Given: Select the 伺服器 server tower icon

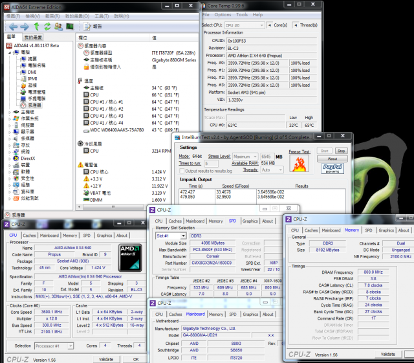Looking at the screenshot, I should pyautogui.click(x=16, y=125).
